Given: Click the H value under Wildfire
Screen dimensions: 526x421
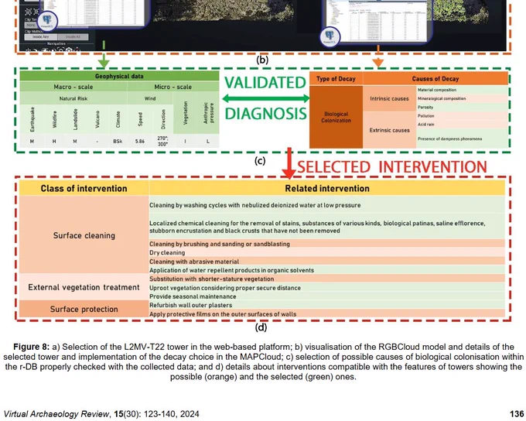Looking at the screenshot, I should 54,142.
